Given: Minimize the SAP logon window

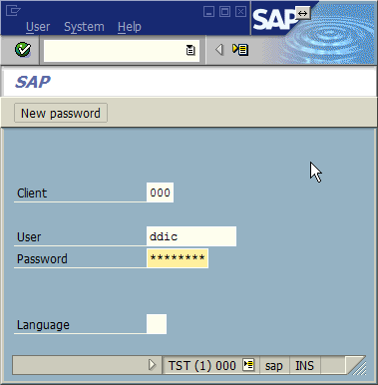Looking at the screenshot, I should coord(208,12).
